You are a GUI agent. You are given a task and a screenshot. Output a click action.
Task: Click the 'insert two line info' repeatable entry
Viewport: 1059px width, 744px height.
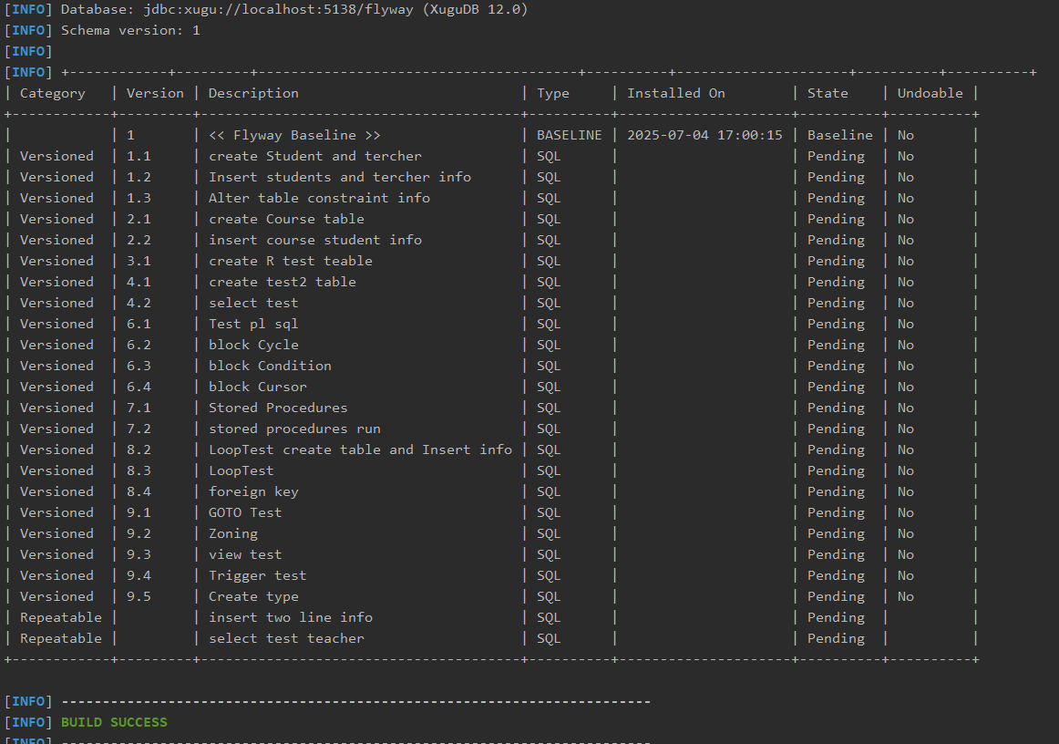[x=290, y=617]
